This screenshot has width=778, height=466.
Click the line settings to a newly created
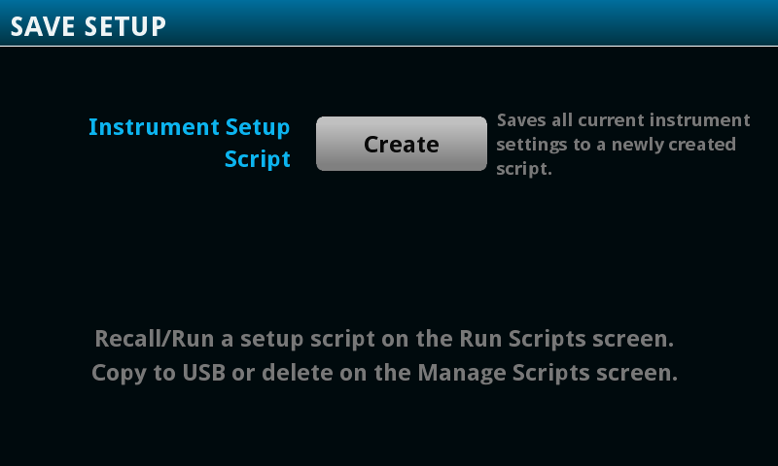[x=616, y=145]
